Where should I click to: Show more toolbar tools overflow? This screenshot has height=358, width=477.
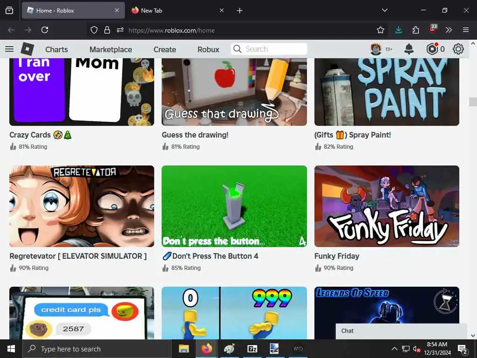click(x=449, y=30)
